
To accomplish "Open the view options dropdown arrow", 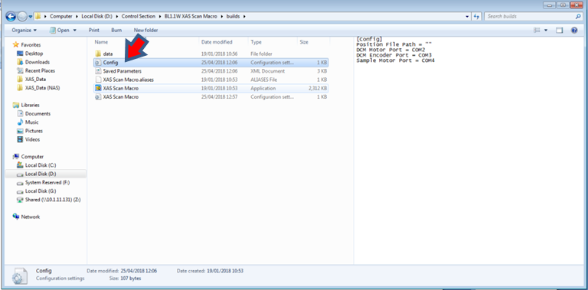I will click(546, 31).
